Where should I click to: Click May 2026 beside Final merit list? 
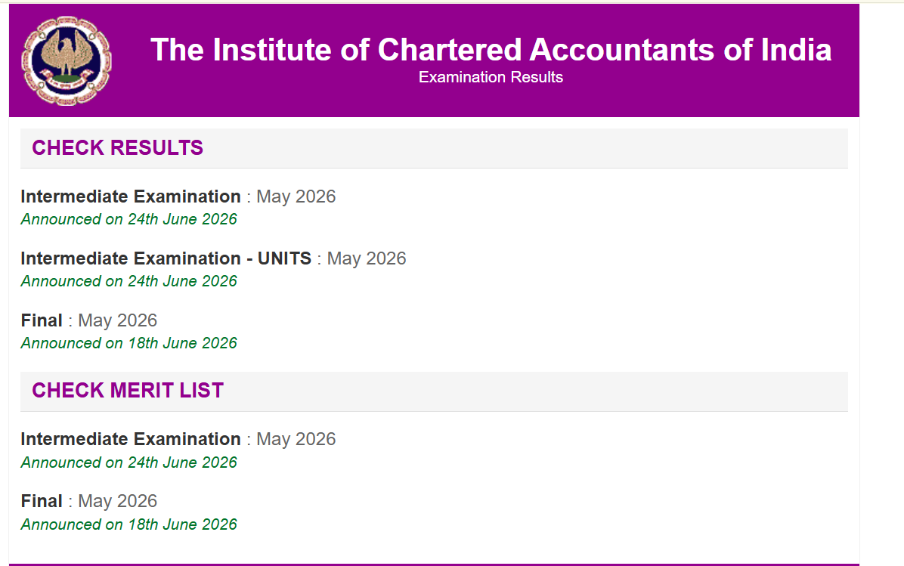[118, 501]
